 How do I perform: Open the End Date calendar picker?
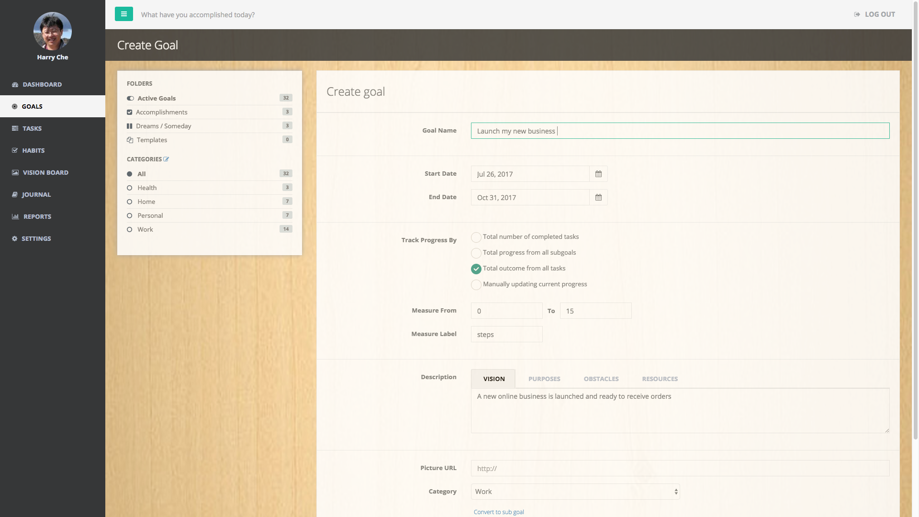pyautogui.click(x=598, y=197)
